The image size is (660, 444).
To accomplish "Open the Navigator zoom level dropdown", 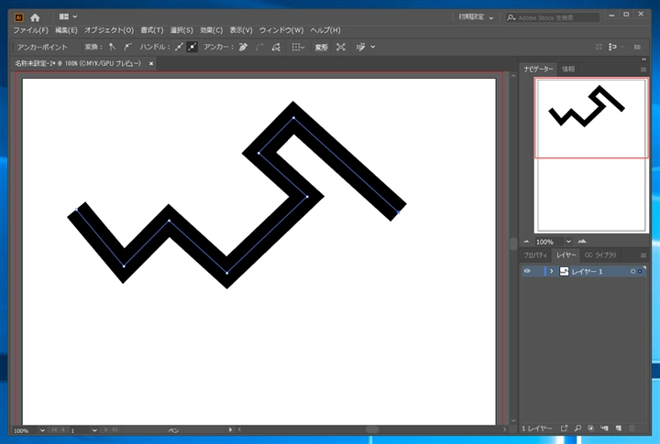I will (x=568, y=242).
